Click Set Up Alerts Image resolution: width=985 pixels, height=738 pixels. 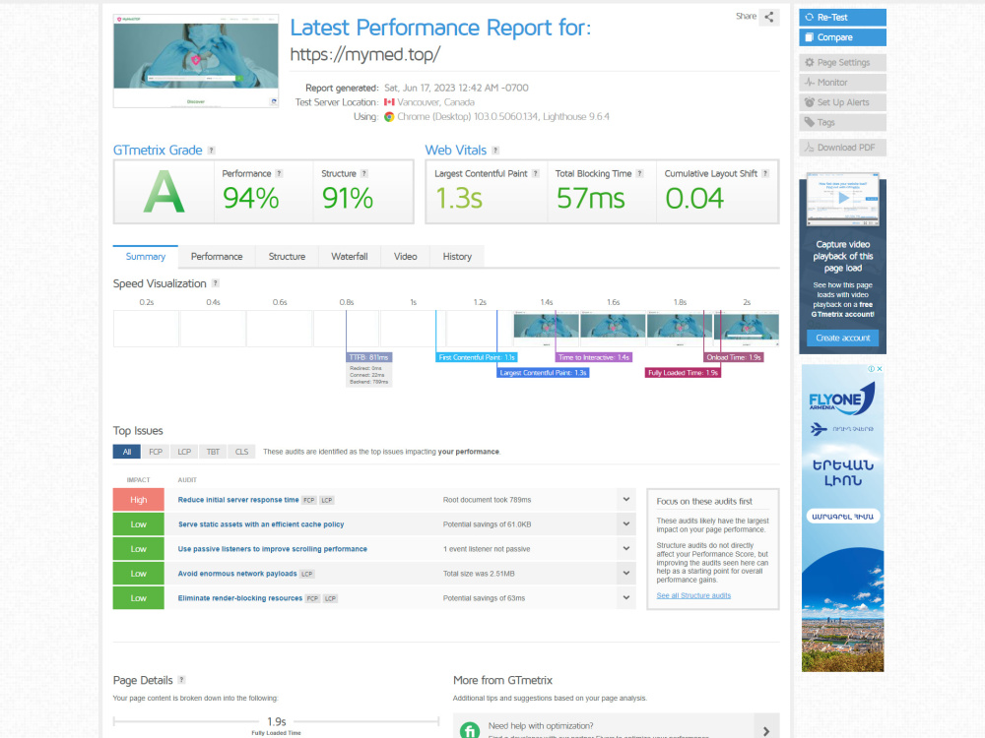(x=842, y=102)
